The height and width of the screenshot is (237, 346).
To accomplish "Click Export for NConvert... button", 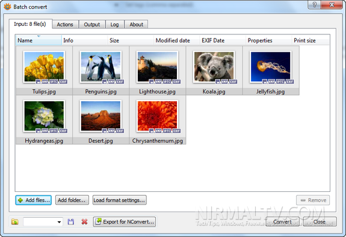I will (125, 221).
